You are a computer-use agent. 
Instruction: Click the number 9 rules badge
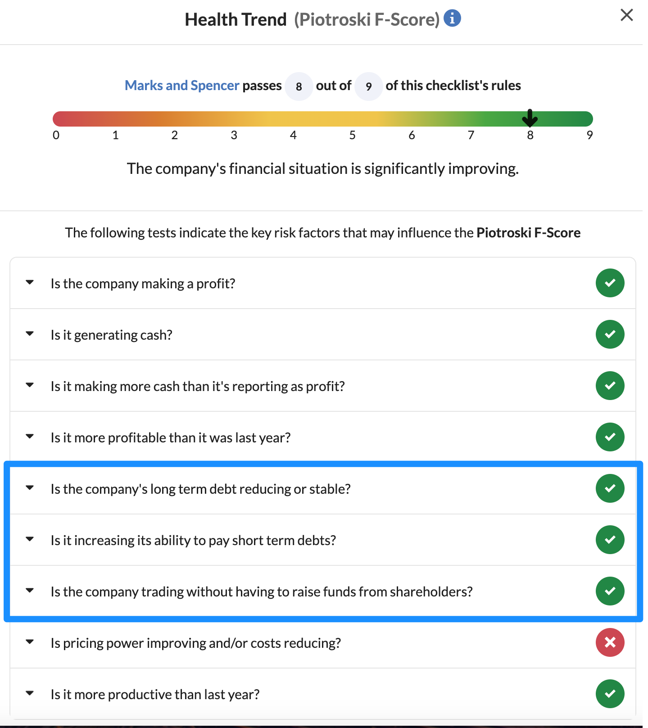368,86
